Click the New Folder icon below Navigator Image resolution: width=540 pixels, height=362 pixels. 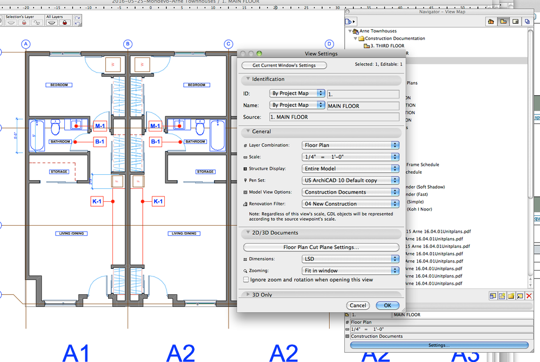tap(510, 295)
